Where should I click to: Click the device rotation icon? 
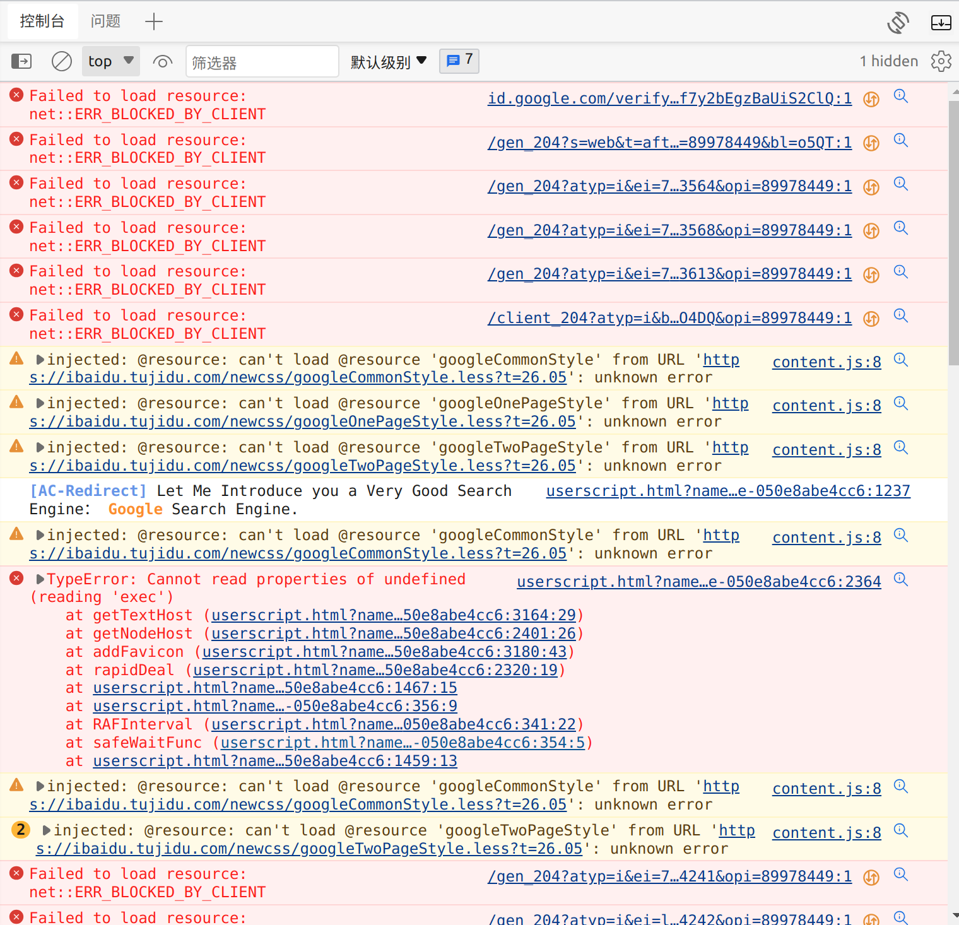point(898,22)
